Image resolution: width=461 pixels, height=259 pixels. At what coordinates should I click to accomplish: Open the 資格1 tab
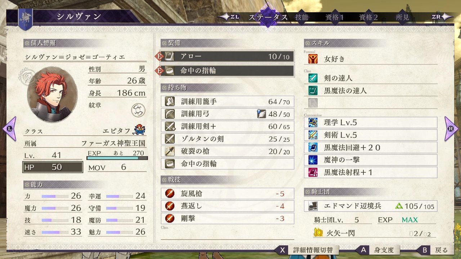(x=335, y=17)
